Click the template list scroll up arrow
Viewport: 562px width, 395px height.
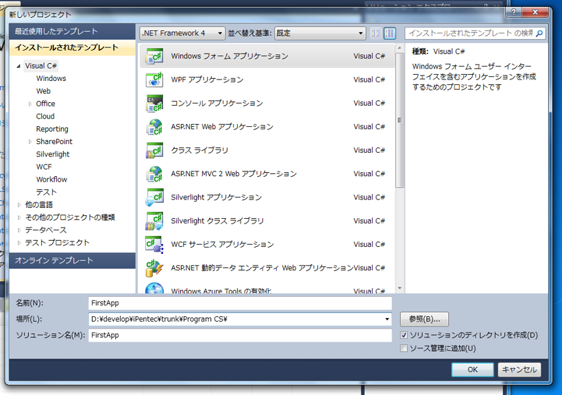400,48
